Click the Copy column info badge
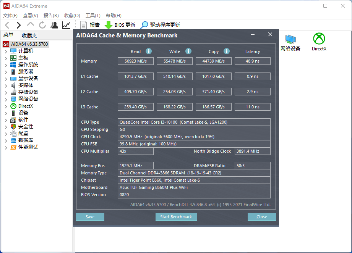Image resolution: width=352 pixels, height=253 pixels. coord(226,51)
